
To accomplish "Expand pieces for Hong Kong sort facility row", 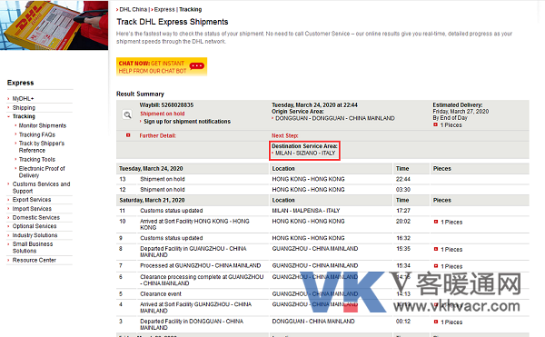I will click(x=436, y=222).
